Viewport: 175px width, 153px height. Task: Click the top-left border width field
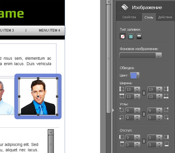pyautogui.click(x=130, y=89)
